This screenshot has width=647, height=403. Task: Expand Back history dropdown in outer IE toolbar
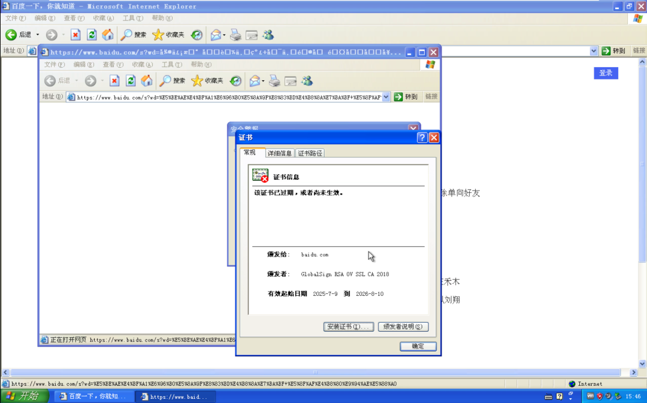[38, 35]
